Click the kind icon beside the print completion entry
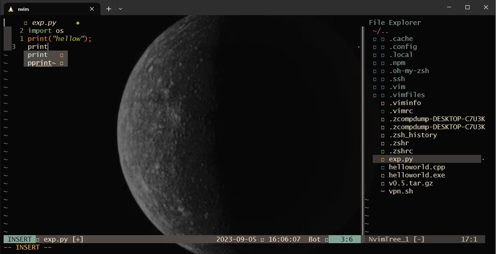The image size is (496, 254). 61,55
